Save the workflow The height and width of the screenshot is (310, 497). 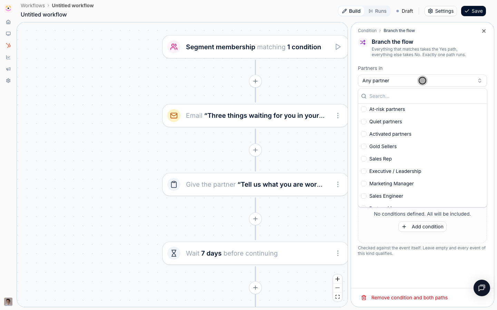pyautogui.click(x=474, y=11)
